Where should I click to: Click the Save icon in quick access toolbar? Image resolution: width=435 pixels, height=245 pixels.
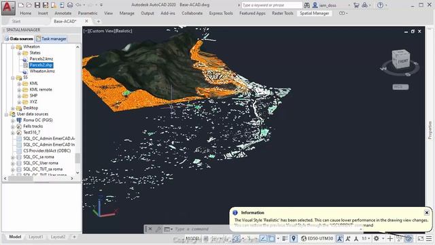[x=37, y=5]
